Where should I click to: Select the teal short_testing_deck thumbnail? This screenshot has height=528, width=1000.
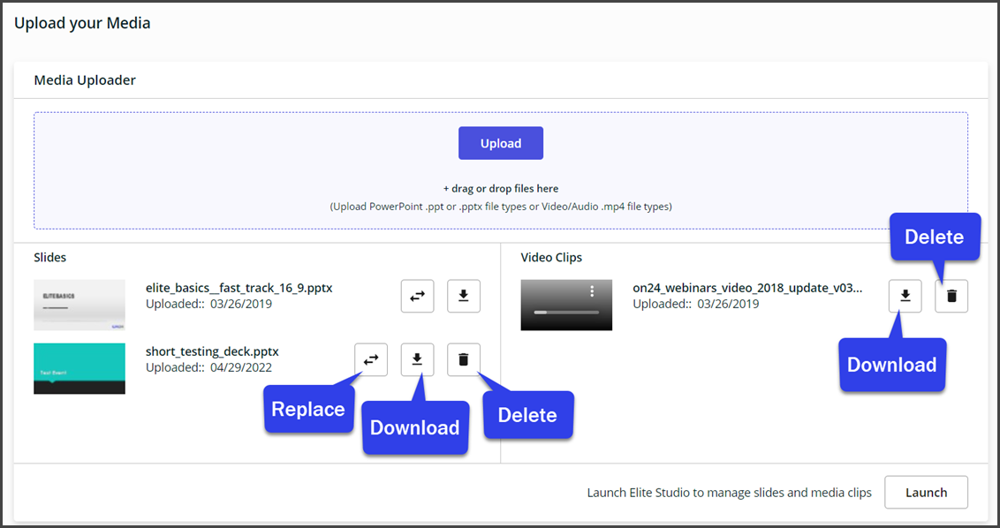click(x=80, y=368)
